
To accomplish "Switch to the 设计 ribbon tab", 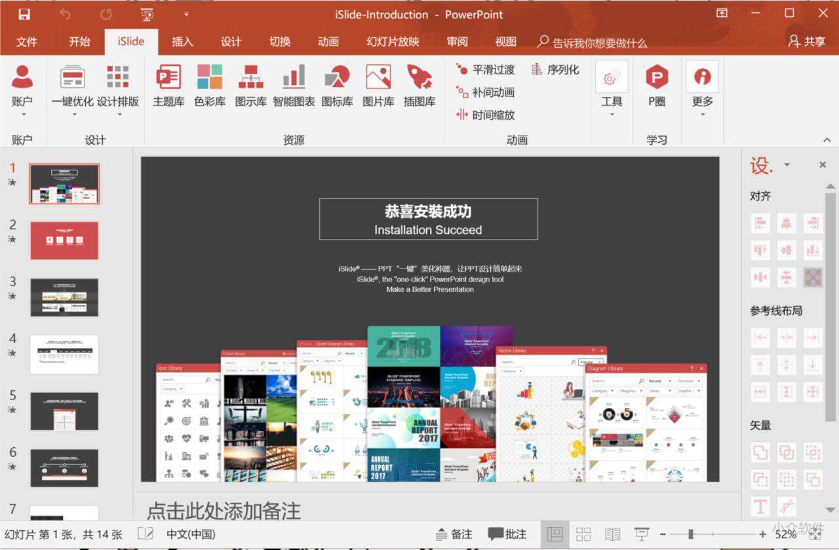I will 231,42.
